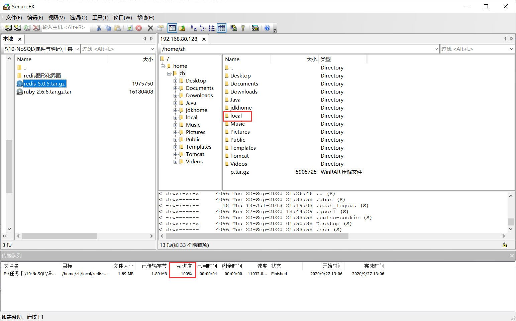
Task: Open the local path dropdown
Action: [77, 49]
